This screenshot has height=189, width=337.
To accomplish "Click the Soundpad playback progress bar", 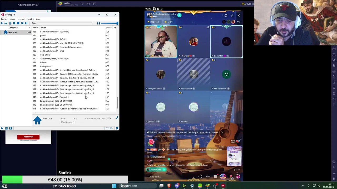I will pos(65,23).
